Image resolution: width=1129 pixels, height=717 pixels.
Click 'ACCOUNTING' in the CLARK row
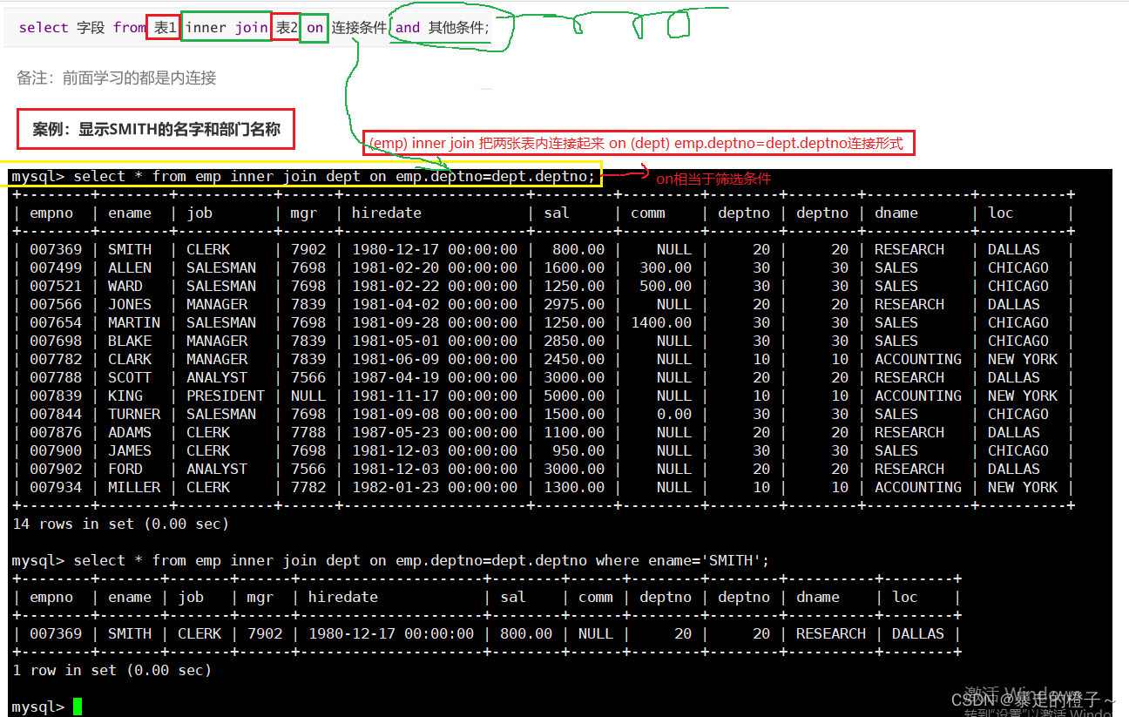tap(918, 359)
